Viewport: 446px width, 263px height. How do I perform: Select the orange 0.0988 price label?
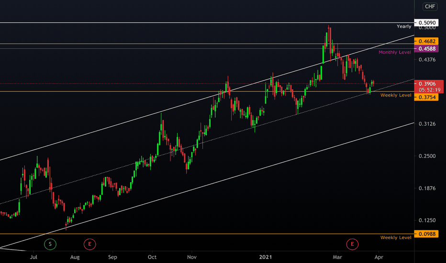[x=426, y=234]
